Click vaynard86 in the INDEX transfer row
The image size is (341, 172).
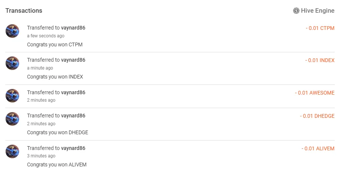pyautogui.click(x=73, y=60)
